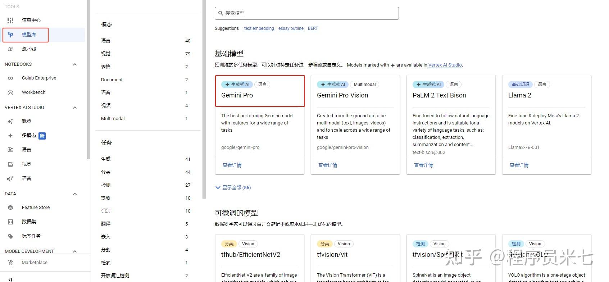Collapse the VERTEX AI STUDIO section
Image resolution: width=609 pixels, height=282 pixels.
point(75,108)
